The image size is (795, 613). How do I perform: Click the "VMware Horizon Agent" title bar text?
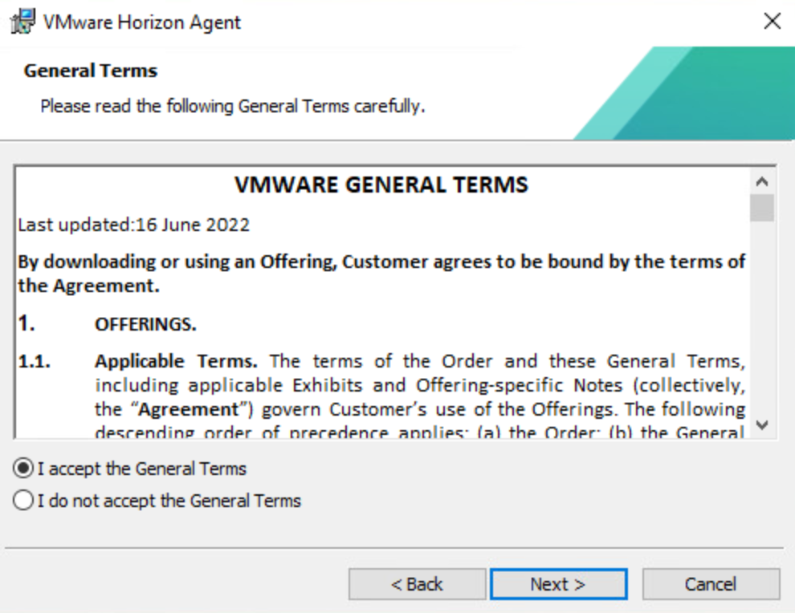tap(141, 22)
